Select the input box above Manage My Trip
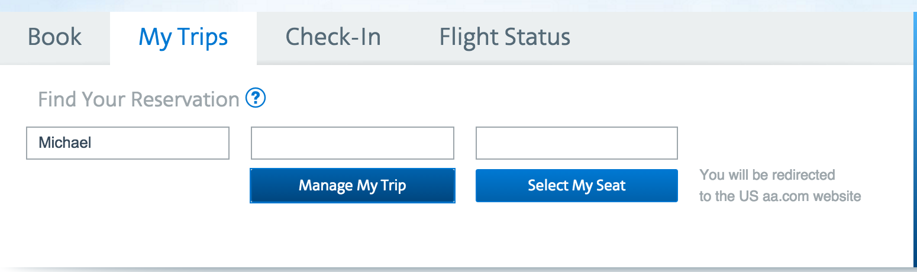Image resolution: width=917 pixels, height=272 pixels. pyautogui.click(x=352, y=143)
